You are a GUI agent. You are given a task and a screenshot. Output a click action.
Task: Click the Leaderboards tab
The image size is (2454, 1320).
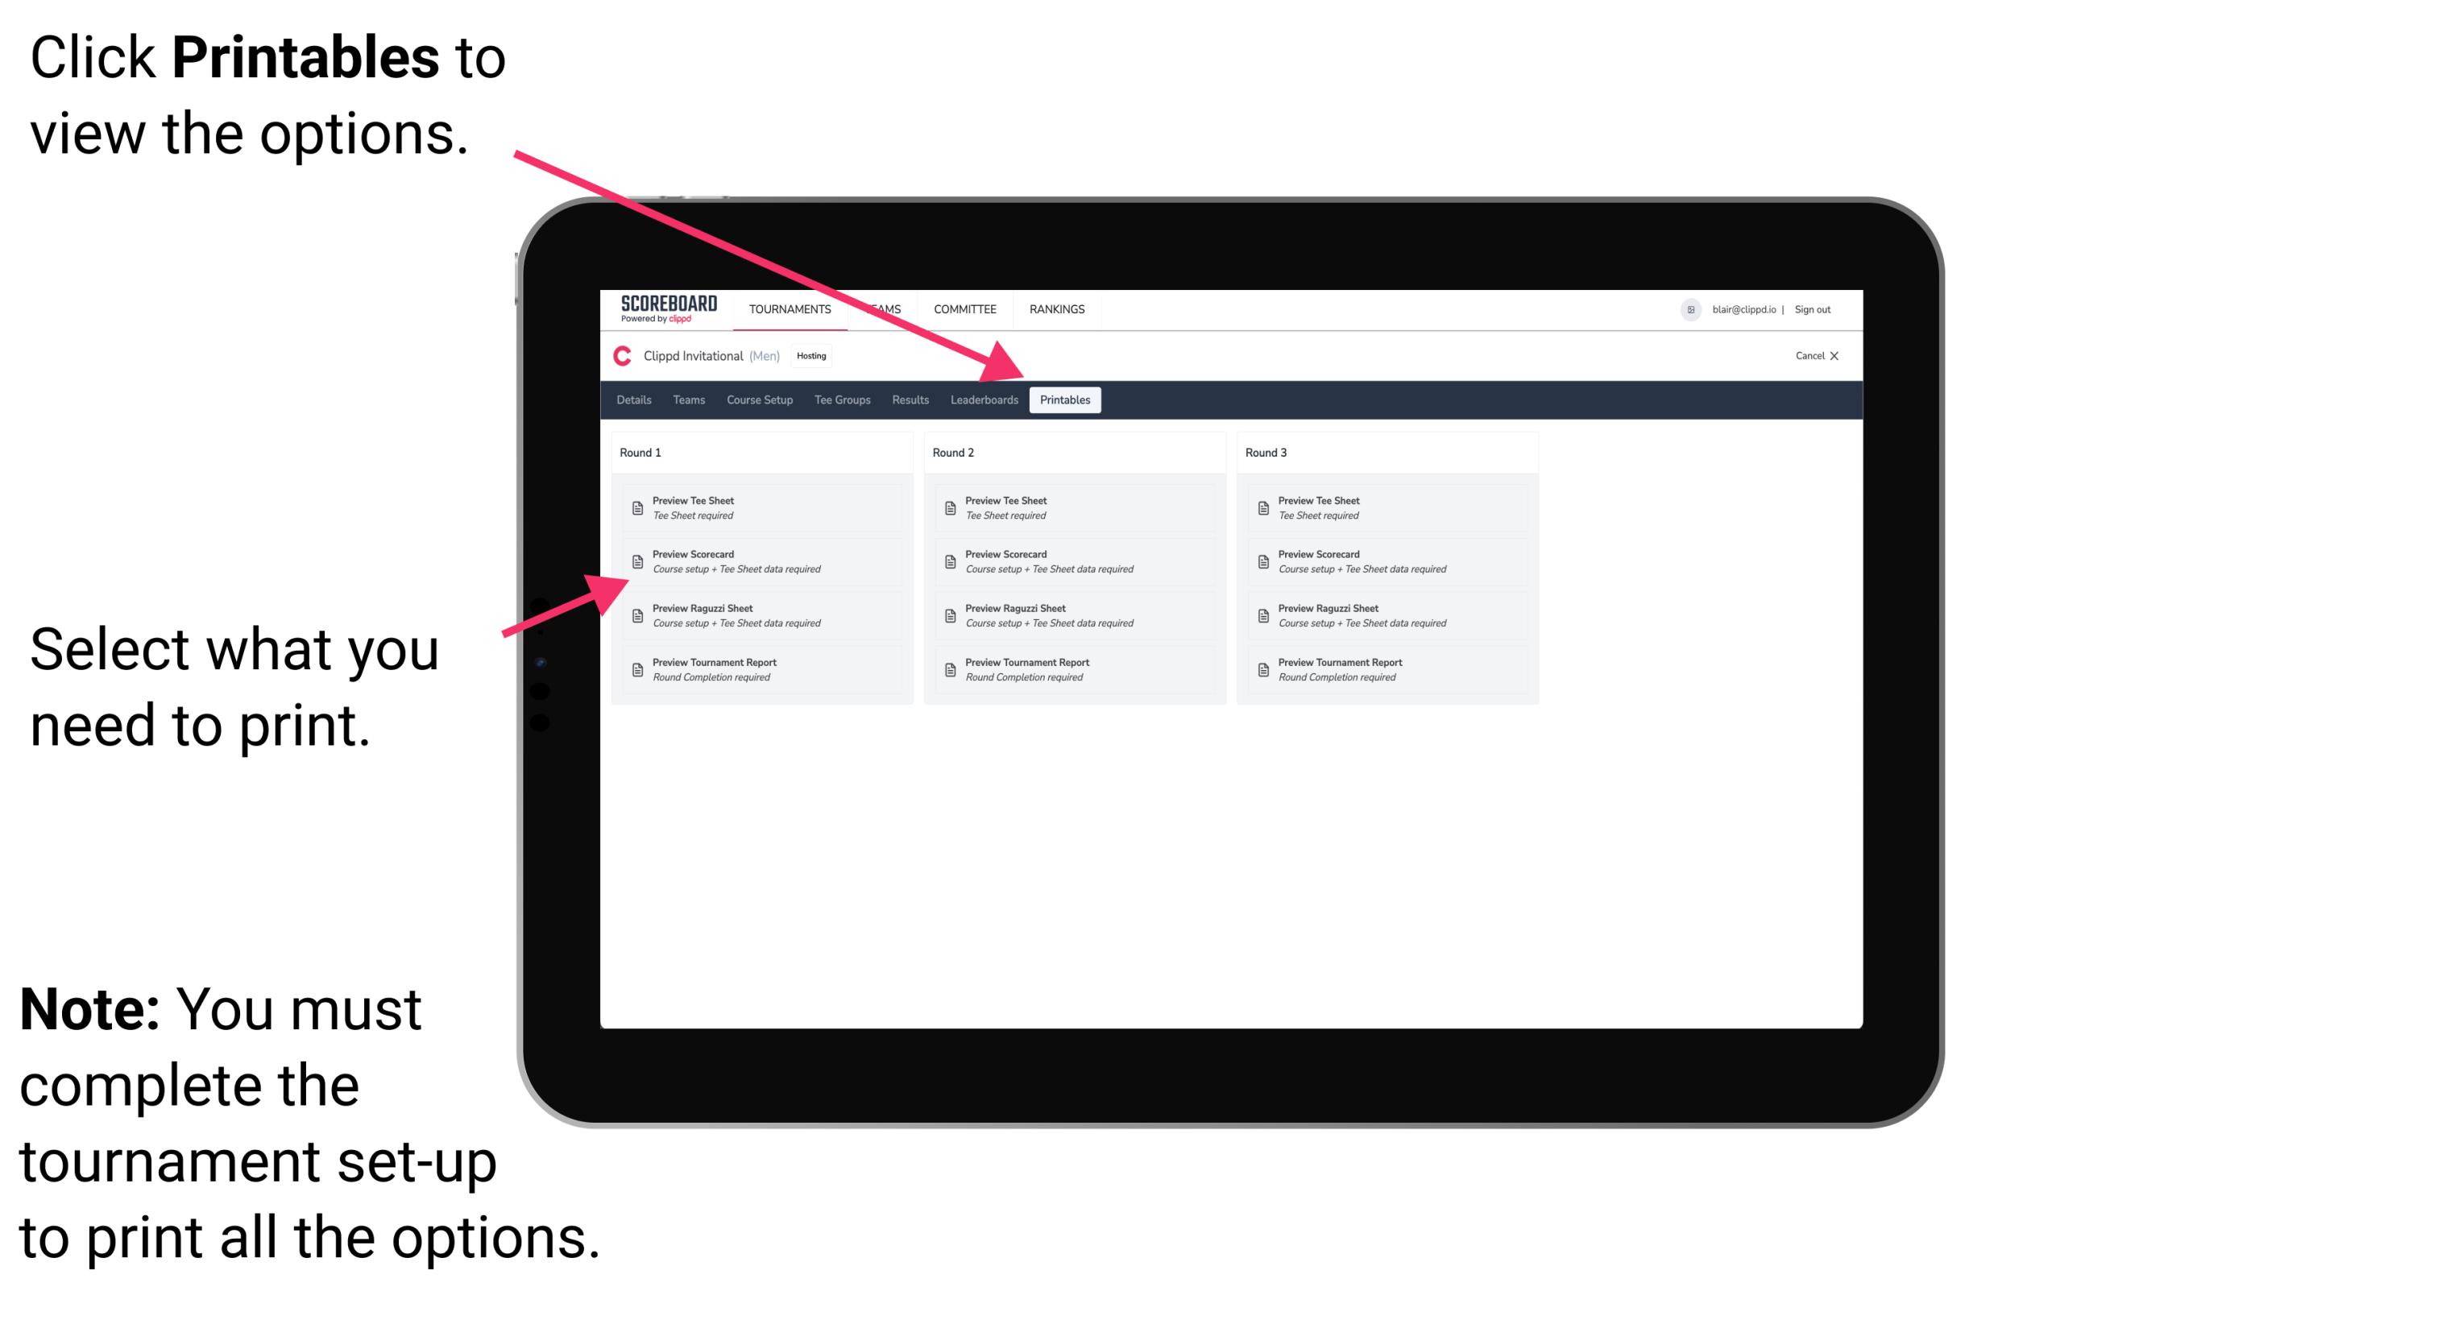coord(984,400)
